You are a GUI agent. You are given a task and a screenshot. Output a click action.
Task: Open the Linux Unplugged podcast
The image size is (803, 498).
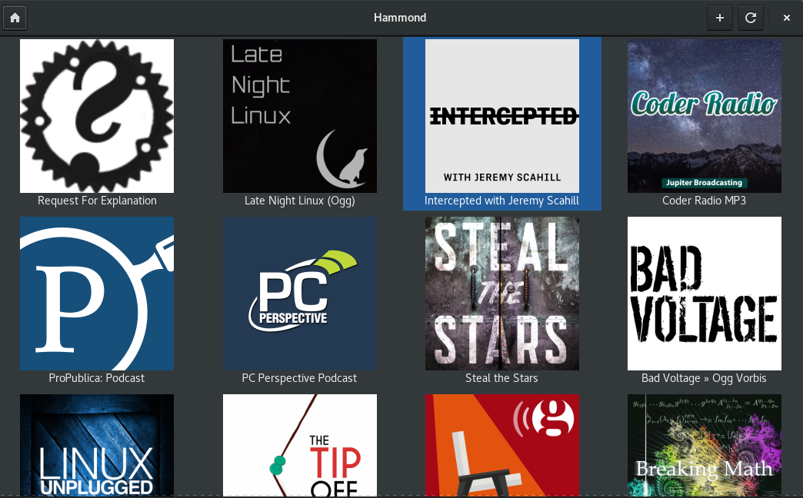click(97, 446)
